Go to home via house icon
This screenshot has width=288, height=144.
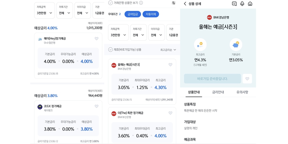250,4
